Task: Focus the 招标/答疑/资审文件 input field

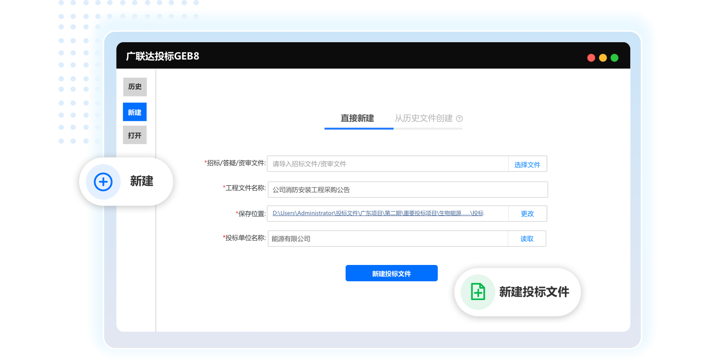Action: coord(388,164)
